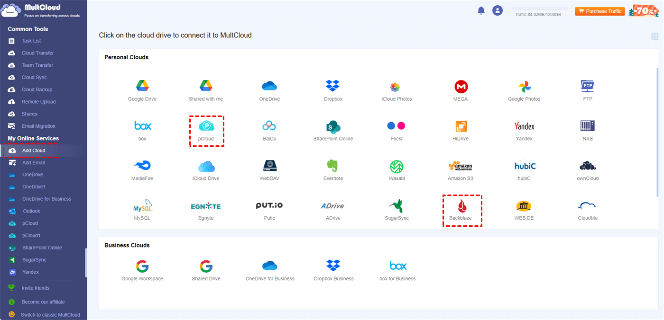Viewport: 664px width, 320px height.
Task: Add SugarSync from the clouds grid
Action: pos(397,210)
